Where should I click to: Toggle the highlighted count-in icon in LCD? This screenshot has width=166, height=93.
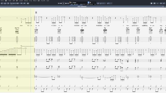coord(88,2)
